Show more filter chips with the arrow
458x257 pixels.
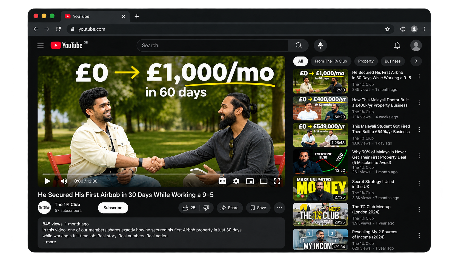point(416,61)
